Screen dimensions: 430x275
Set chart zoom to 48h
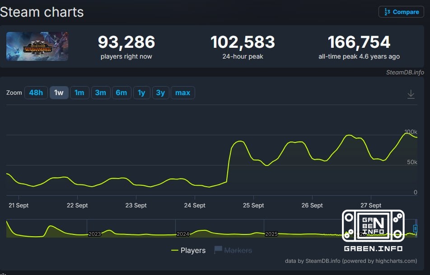(x=36, y=93)
